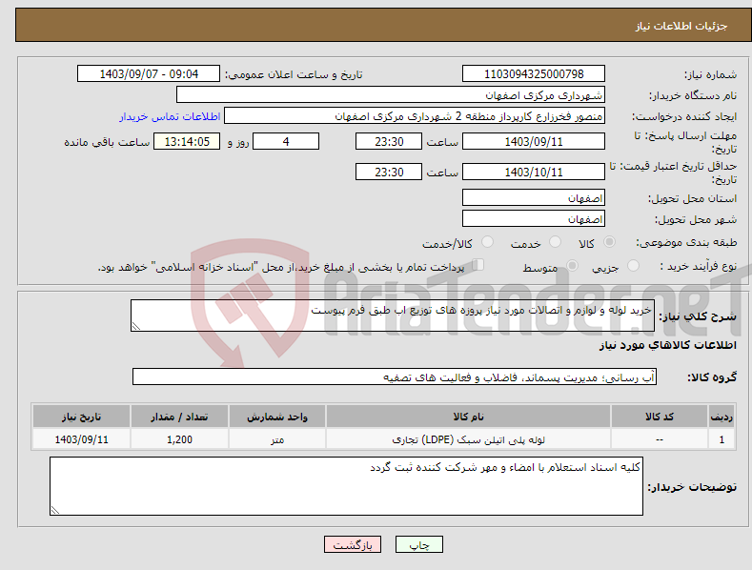This screenshot has height=570, width=752.
Task: Click the ردیف column header
Action: click(x=722, y=417)
